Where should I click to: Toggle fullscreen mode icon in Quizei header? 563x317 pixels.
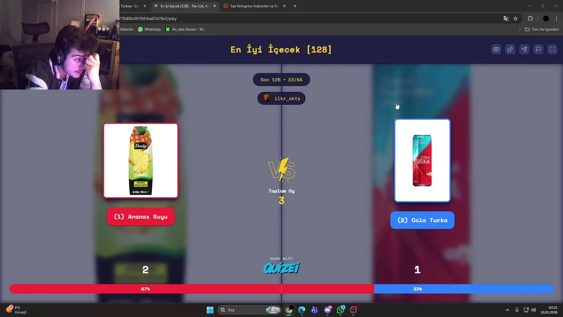click(552, 49)
